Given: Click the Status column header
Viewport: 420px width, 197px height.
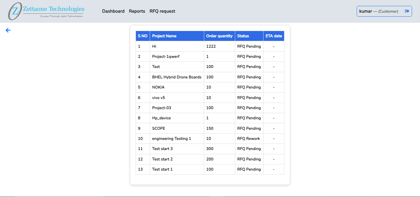Looking at the screenshot, I should coord(243,36).
